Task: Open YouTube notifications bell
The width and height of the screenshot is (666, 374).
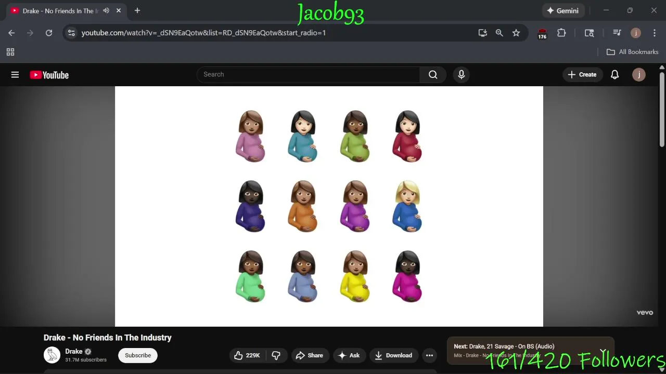Action: (x=614, y=74)
